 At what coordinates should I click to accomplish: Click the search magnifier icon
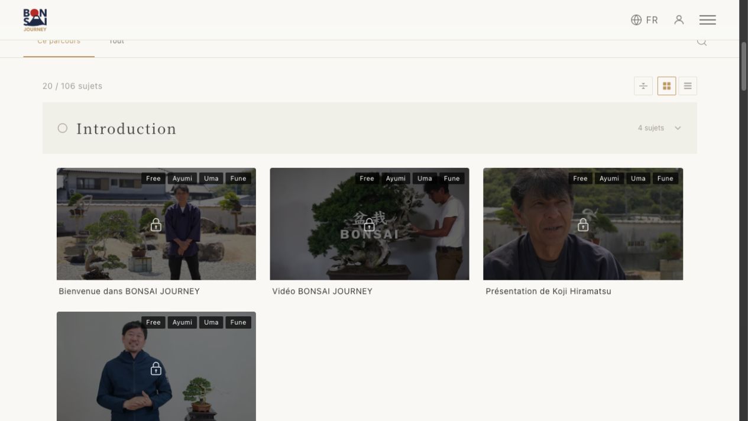click(702, 41)
